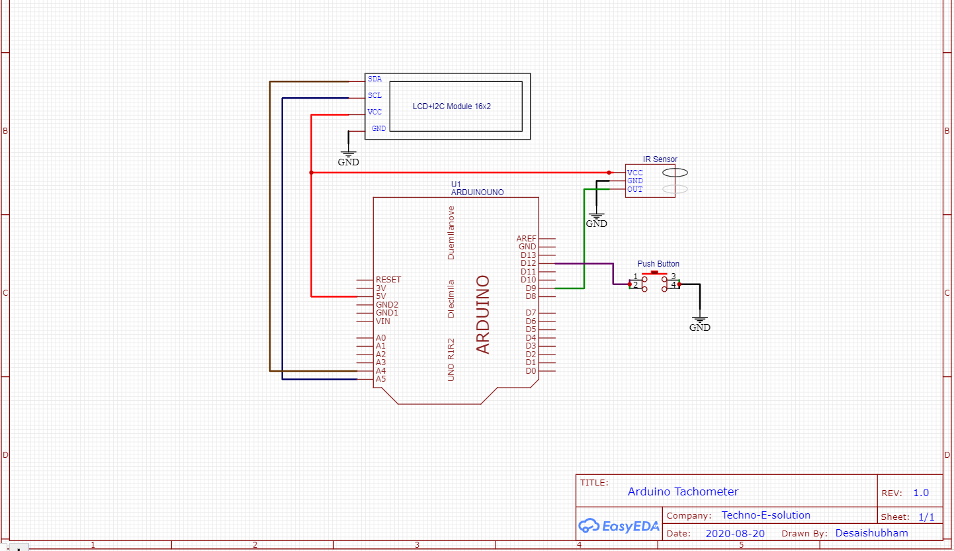Select the dark blue SCL wire

coord(283,238)
